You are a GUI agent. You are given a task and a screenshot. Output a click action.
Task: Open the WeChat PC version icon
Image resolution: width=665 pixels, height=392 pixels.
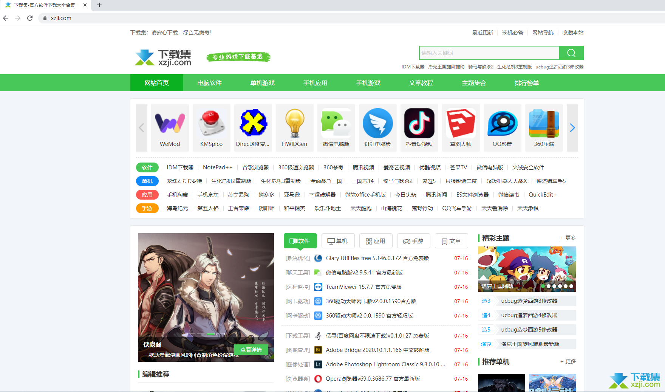click(x=336, y=123)
